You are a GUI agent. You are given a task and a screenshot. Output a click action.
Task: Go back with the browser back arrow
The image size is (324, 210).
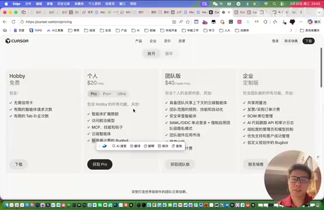click(5, 22)
